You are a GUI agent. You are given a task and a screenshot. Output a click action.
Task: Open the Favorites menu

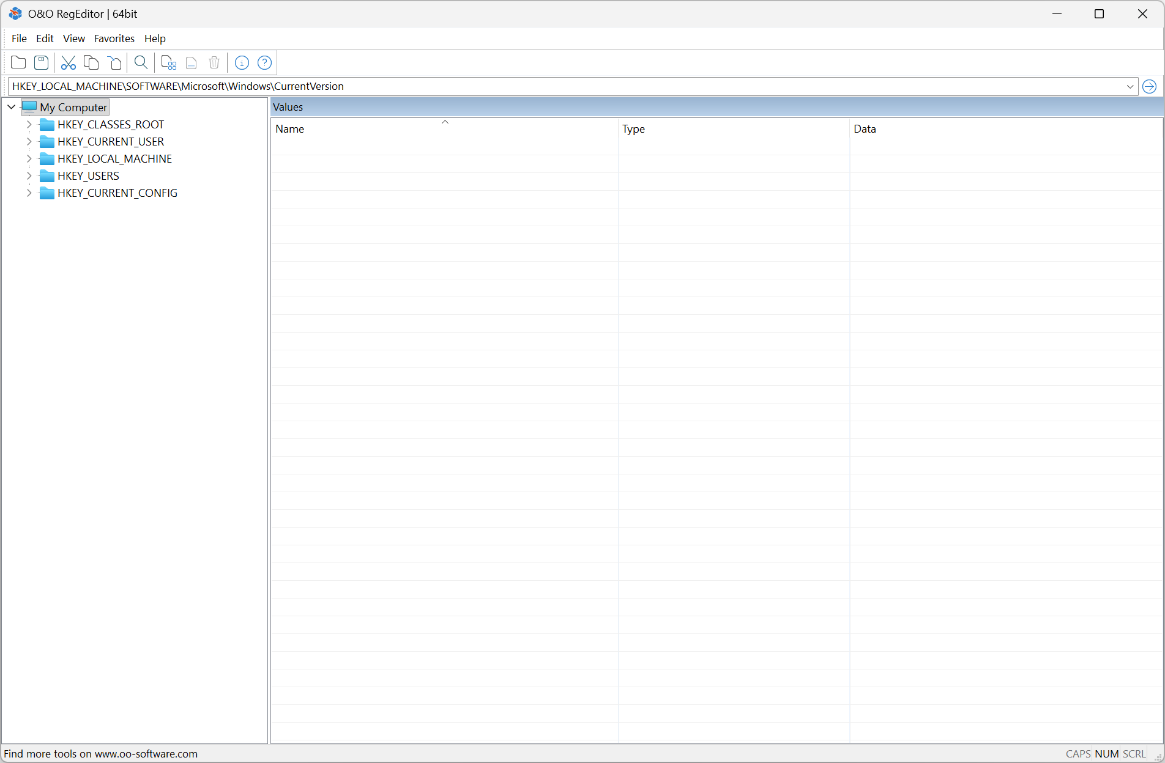114,39
